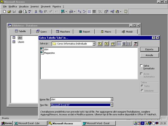Screen dimensions: 168x126
Task: Select Properties view in save dialog
Action: (129, 44)
